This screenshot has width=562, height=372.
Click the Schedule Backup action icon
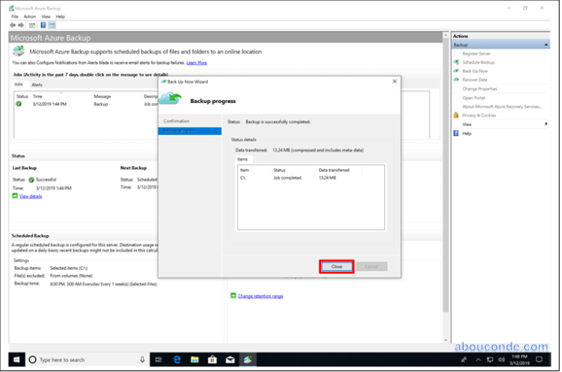pos(456,62)
